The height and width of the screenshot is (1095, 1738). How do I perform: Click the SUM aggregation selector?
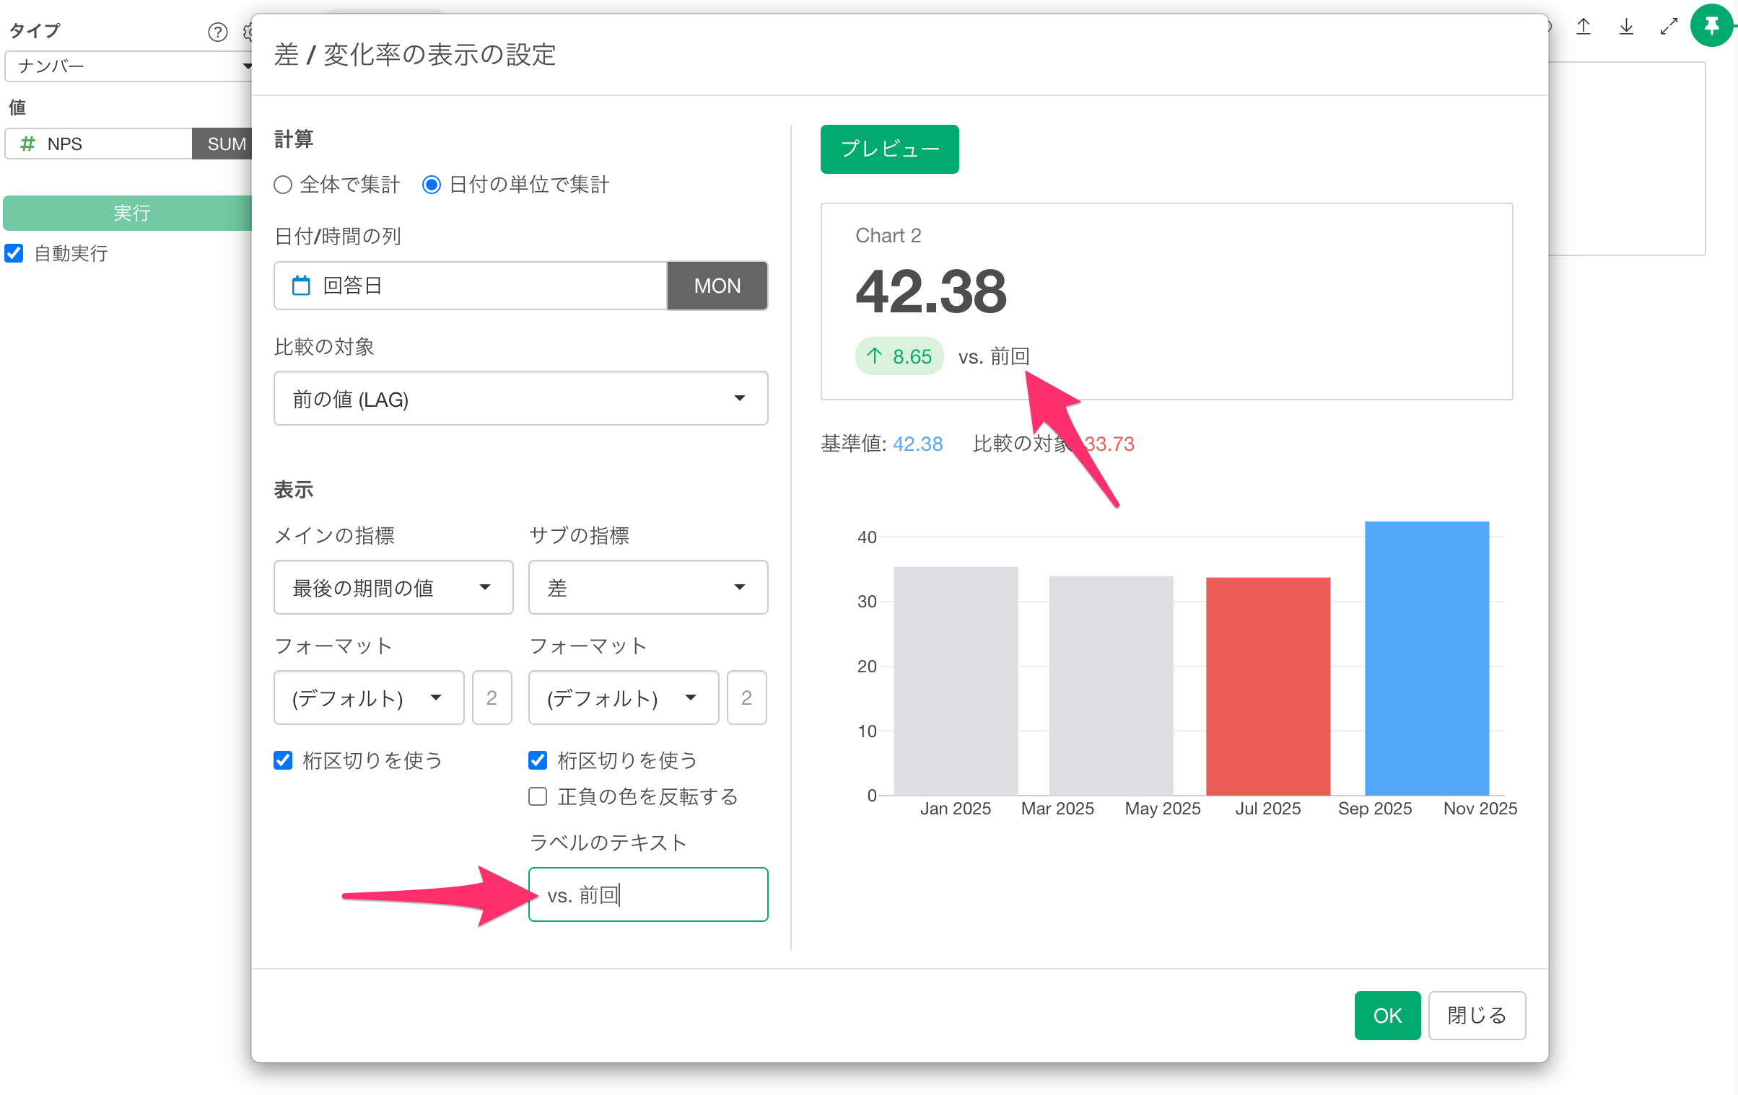225,144
